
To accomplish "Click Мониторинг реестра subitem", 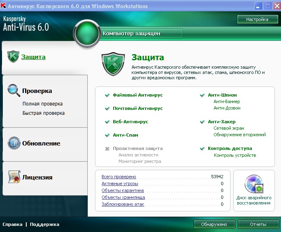I will click(x=140, y=161).
